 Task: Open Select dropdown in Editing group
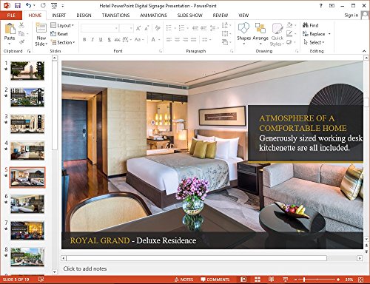(314, 42)
